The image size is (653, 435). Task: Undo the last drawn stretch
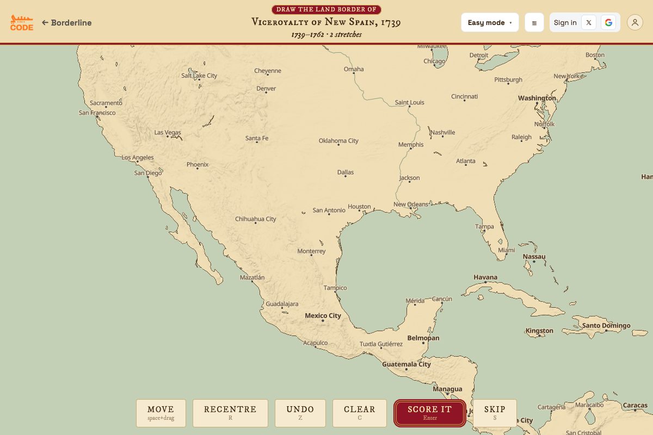pyautogui.click(x=300, y=413)
